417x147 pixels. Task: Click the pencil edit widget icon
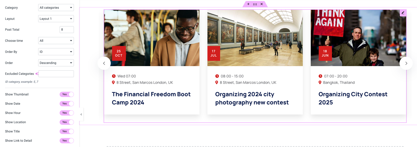pyautogui.click(x=403, y=13)
